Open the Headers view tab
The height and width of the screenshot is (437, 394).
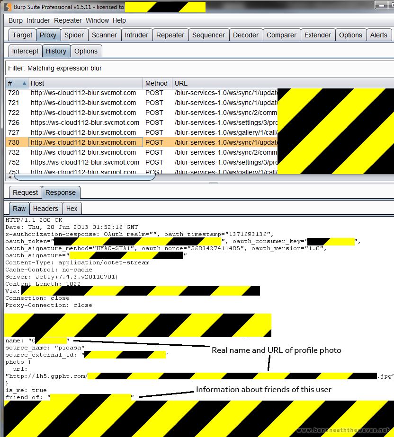pyautogui.click(x=45, y=209)
